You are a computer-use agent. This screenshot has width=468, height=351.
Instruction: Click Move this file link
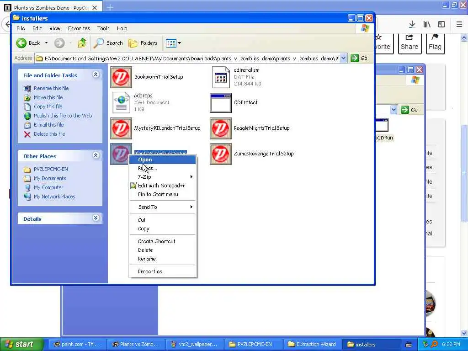(x=48, y=98)
